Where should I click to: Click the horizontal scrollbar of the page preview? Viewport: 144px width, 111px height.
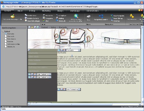tap(71, 104)
